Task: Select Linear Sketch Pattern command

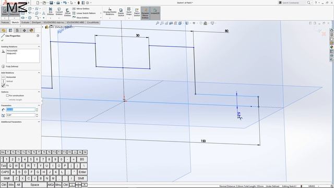Action: point(84,13)
